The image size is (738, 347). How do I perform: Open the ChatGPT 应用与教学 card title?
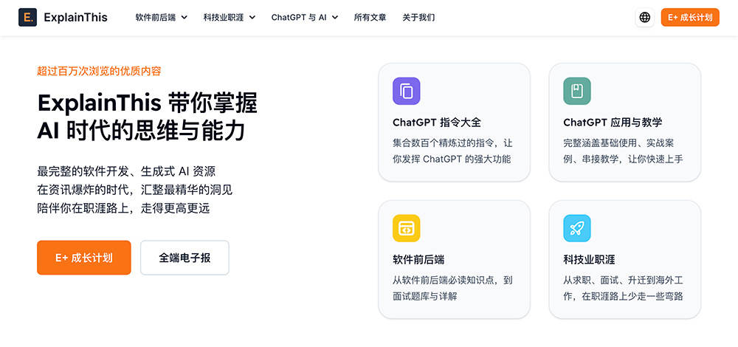613,123
